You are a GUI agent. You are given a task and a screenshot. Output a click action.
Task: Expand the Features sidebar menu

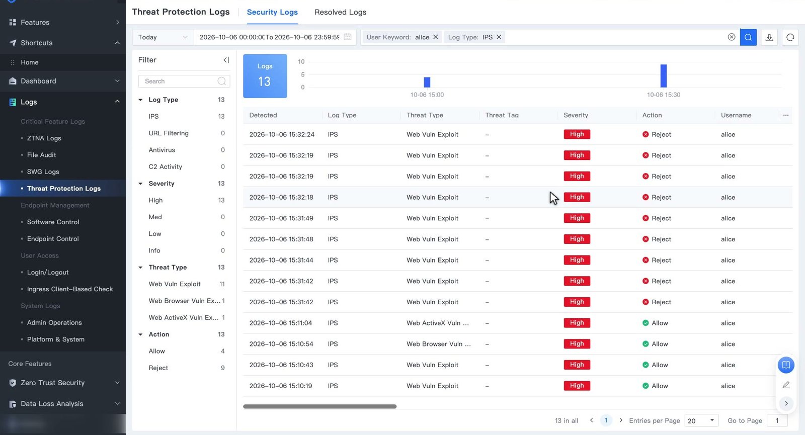pyautogui.click(x=63, y=22)
